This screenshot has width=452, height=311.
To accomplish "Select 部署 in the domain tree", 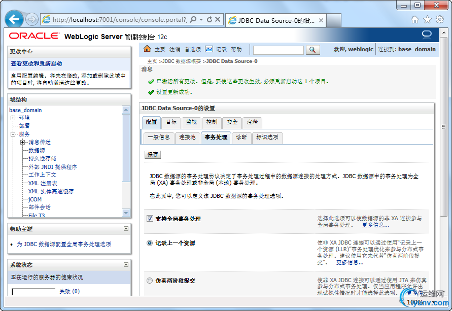I will pos(24,126).
